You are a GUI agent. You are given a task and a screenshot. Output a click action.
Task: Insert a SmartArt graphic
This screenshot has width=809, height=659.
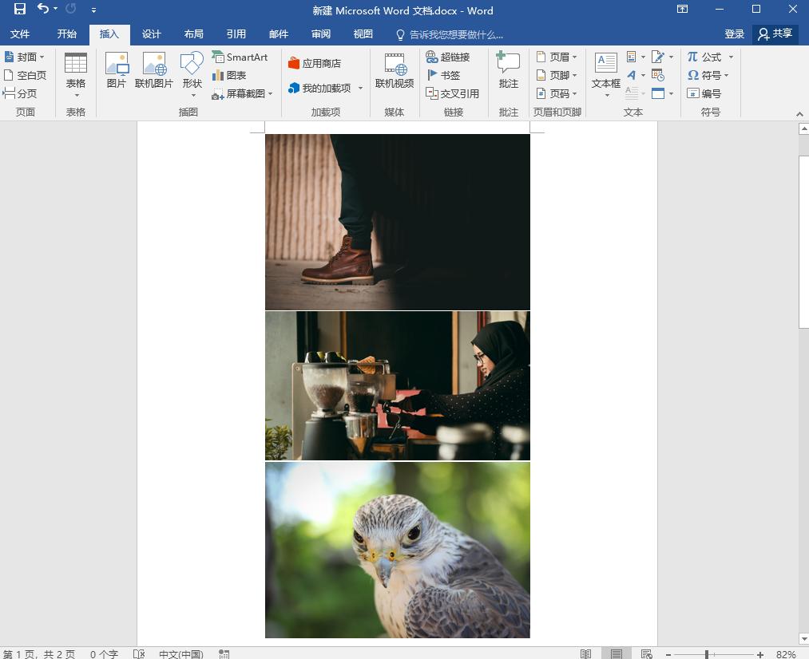240,57
